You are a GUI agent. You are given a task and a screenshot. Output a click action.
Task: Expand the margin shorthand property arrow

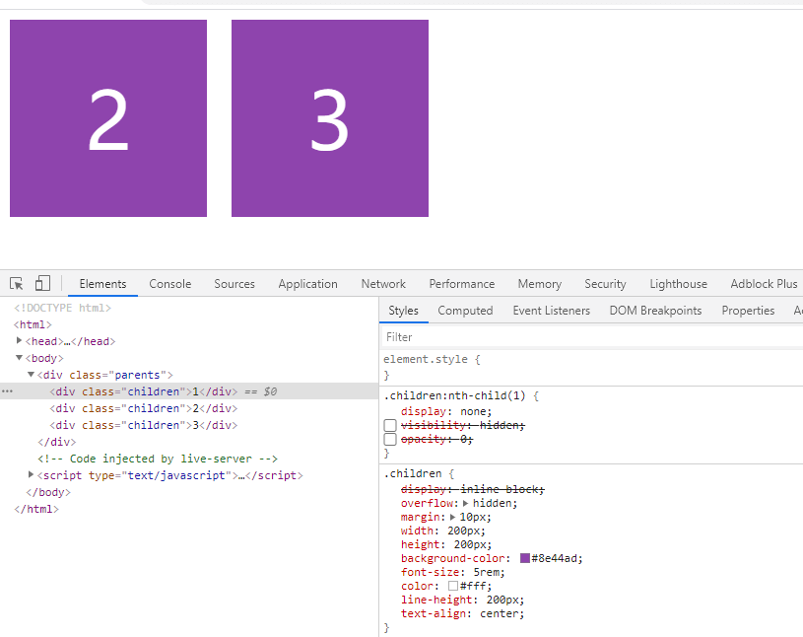tap(452, 517)
